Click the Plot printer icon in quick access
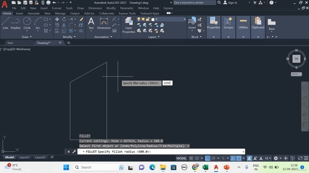The image size is (309, 173). 48,2
